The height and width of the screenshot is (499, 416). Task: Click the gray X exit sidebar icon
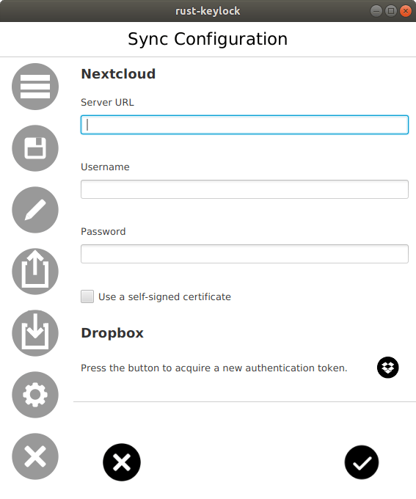pos(35,456)
